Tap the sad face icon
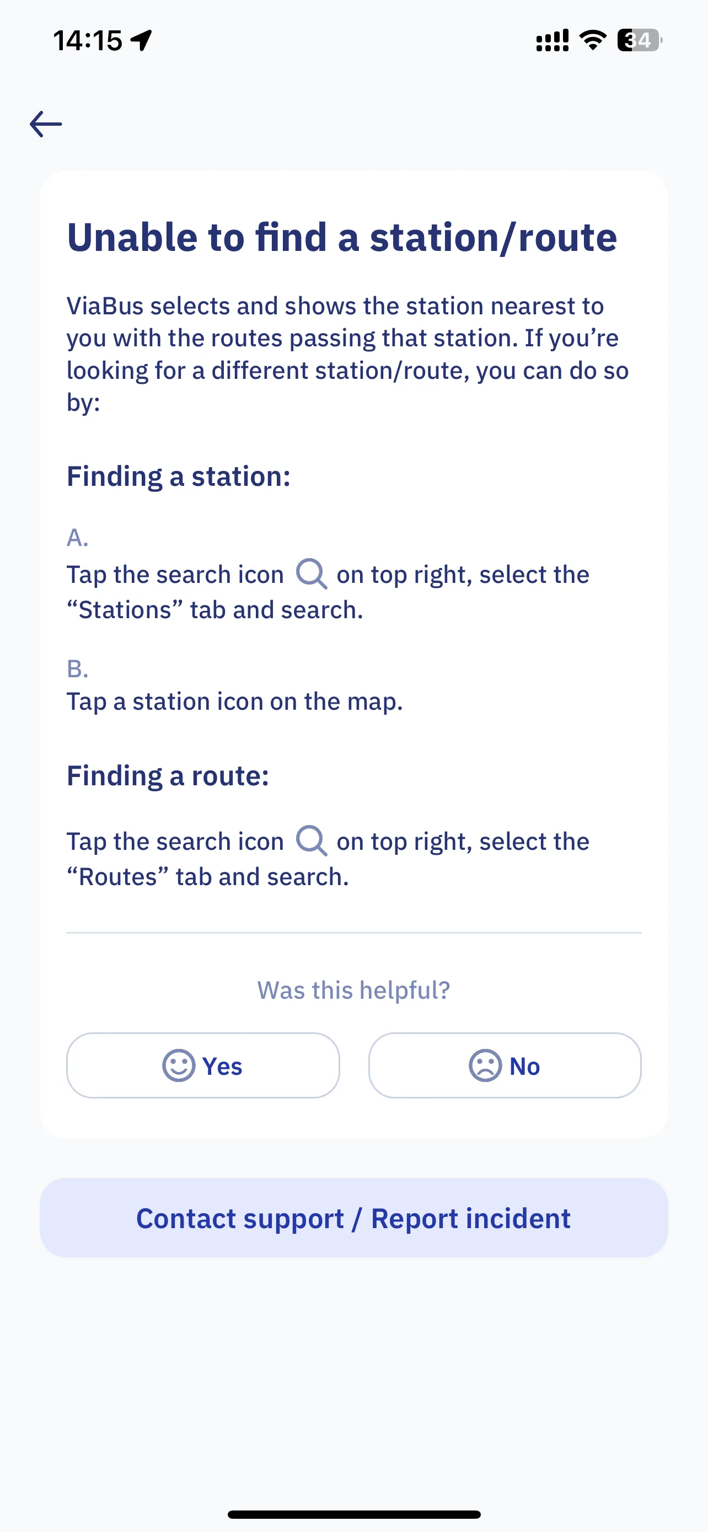 pos(485,1065)
